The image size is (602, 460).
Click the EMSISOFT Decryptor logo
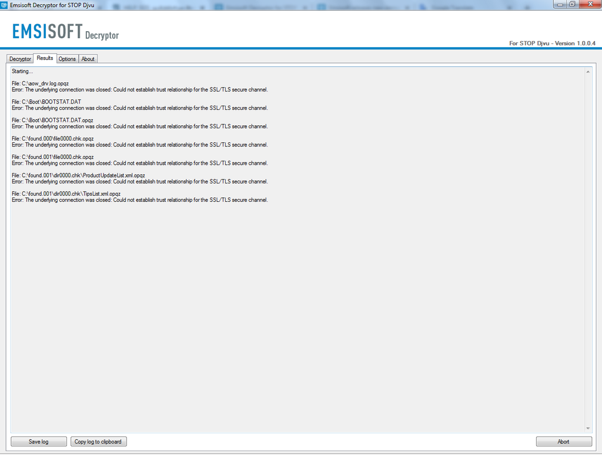66,32
